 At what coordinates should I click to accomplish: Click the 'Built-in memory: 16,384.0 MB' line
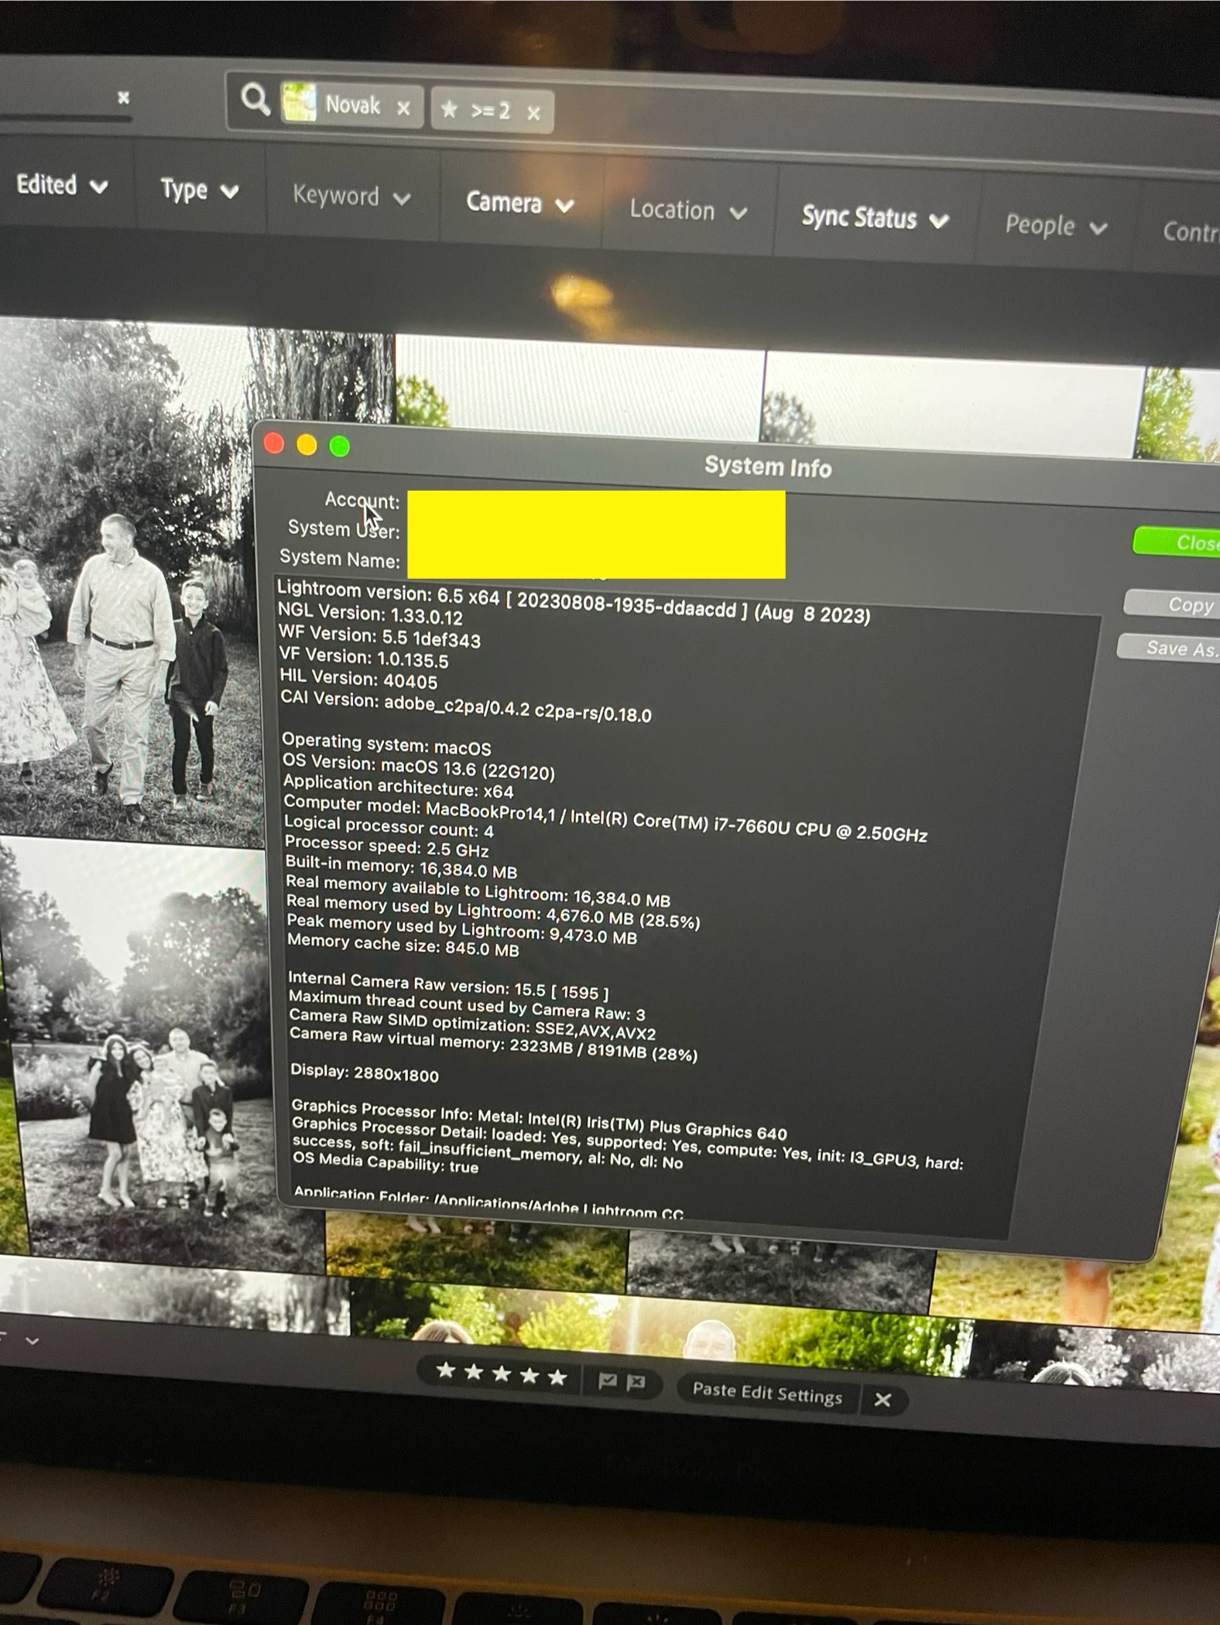[x=401, y=867]
